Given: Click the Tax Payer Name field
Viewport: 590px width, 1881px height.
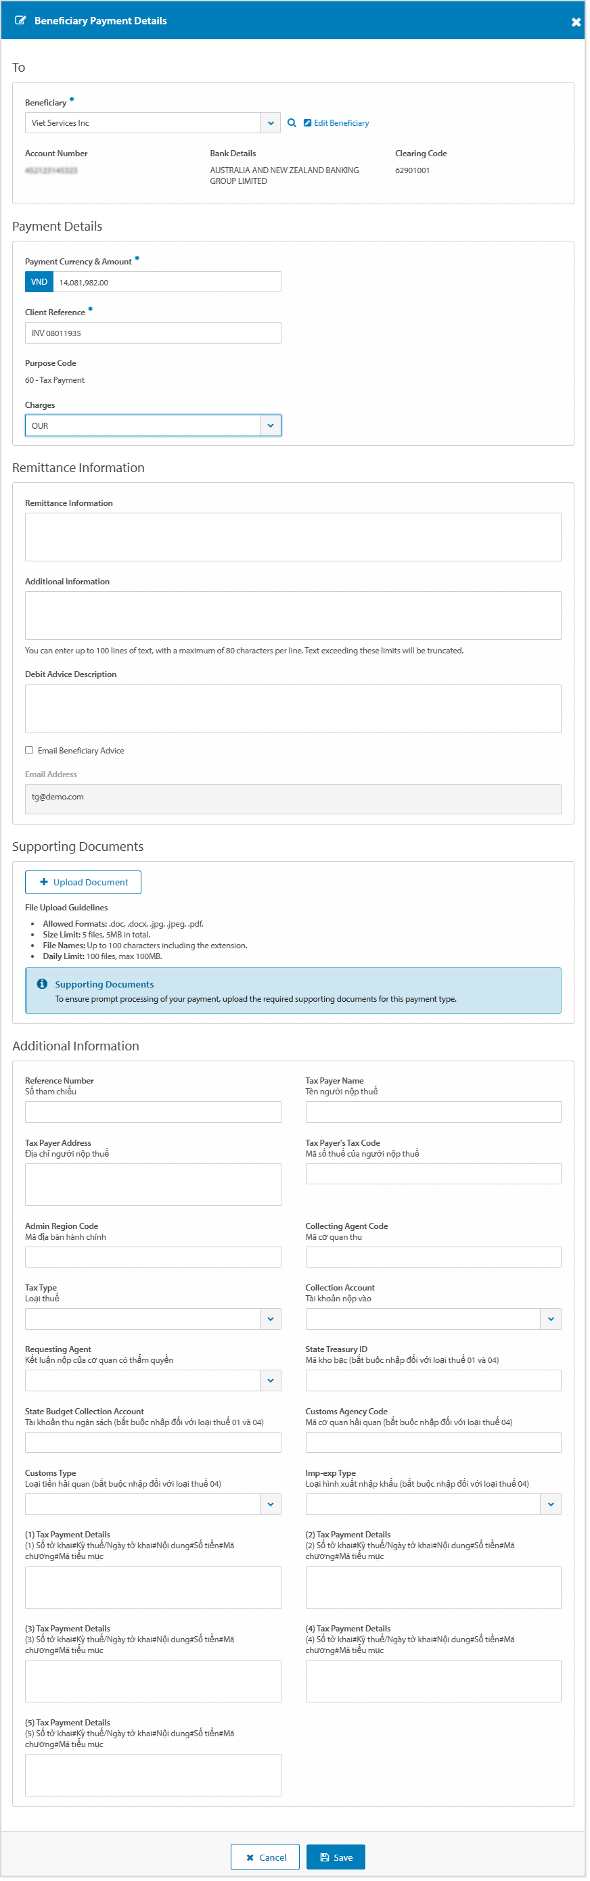Looking at the screenshot, I should 433,1111.
